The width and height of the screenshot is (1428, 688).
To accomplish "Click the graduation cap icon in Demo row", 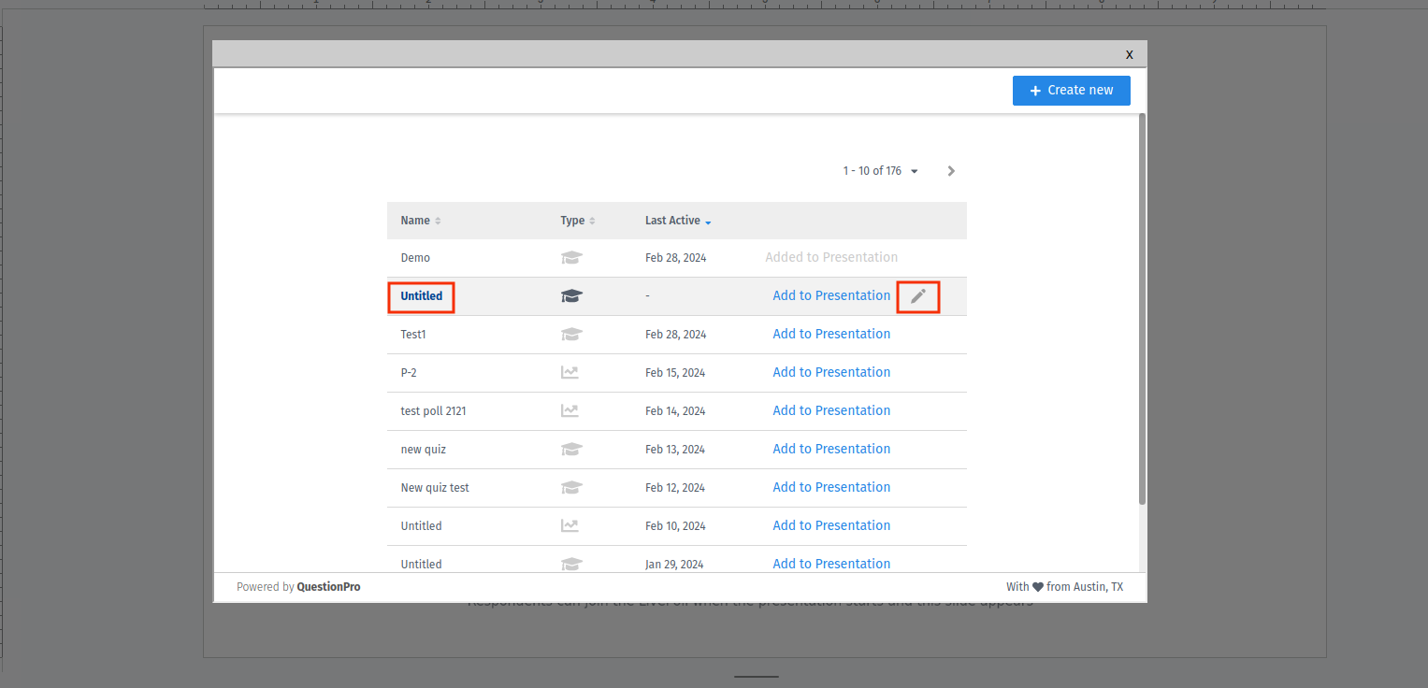I will [x=571, y=258].
